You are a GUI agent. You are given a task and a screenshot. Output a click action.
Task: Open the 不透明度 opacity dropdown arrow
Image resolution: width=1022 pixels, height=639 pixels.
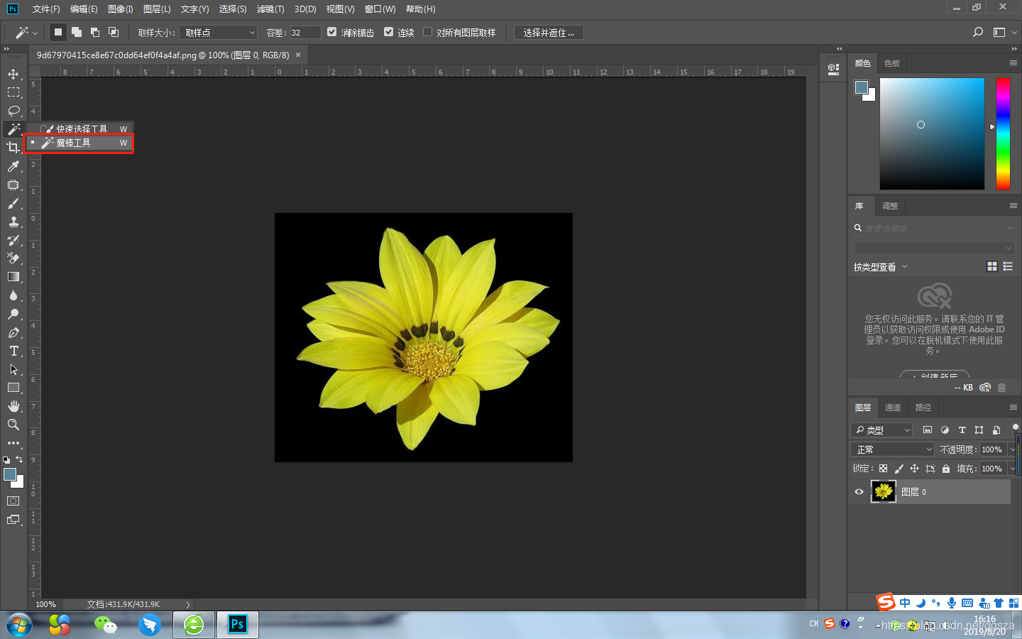tap(1012, 449)
